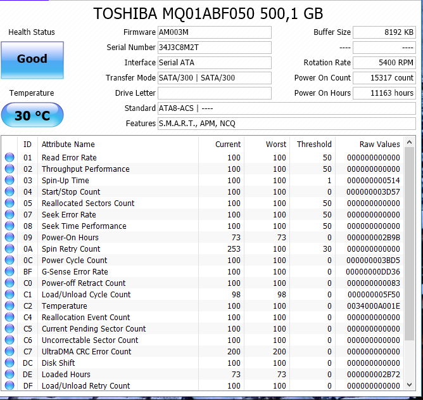This screenshot has height=400, width=423.
Task: Click the drive title TOSHIBA MQ01ABF050 500,1 GB
Action: [x=208, y=13]
